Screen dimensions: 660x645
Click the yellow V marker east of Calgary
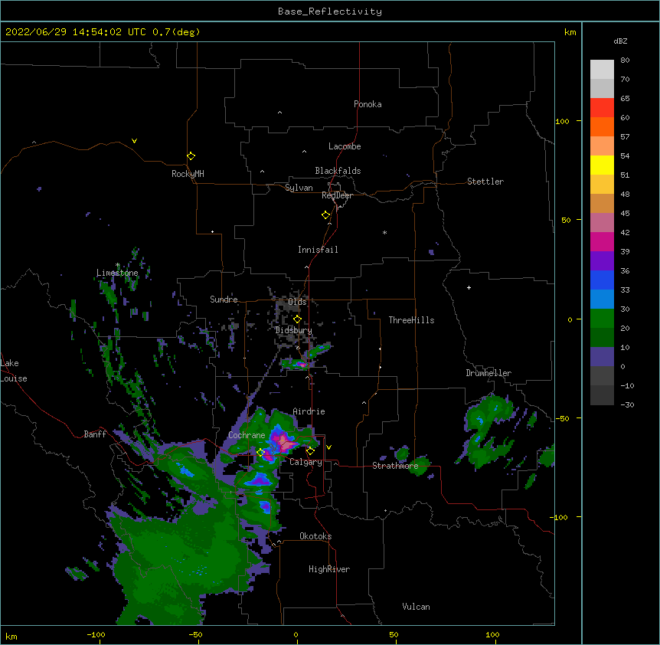328,447
